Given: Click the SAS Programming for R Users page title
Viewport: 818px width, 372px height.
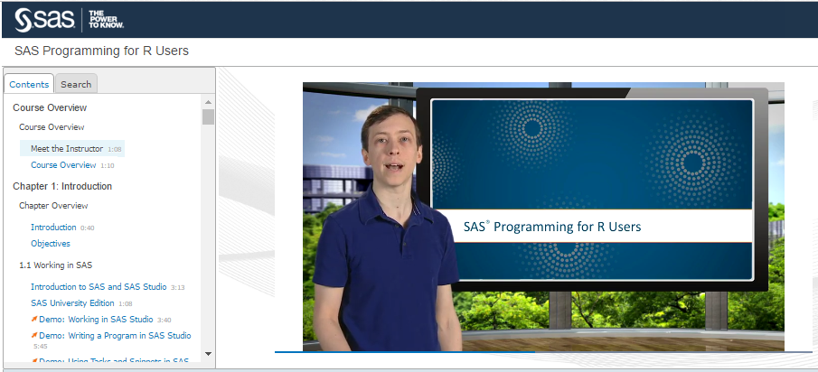Looking at the screenshot, I should click(102, 51).
